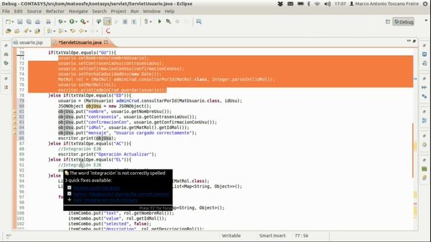Image resolution: width=431 pixels, height=242 pixels.
Task: Click the red curved arrow toolbar icon
Action: [108, 31]
